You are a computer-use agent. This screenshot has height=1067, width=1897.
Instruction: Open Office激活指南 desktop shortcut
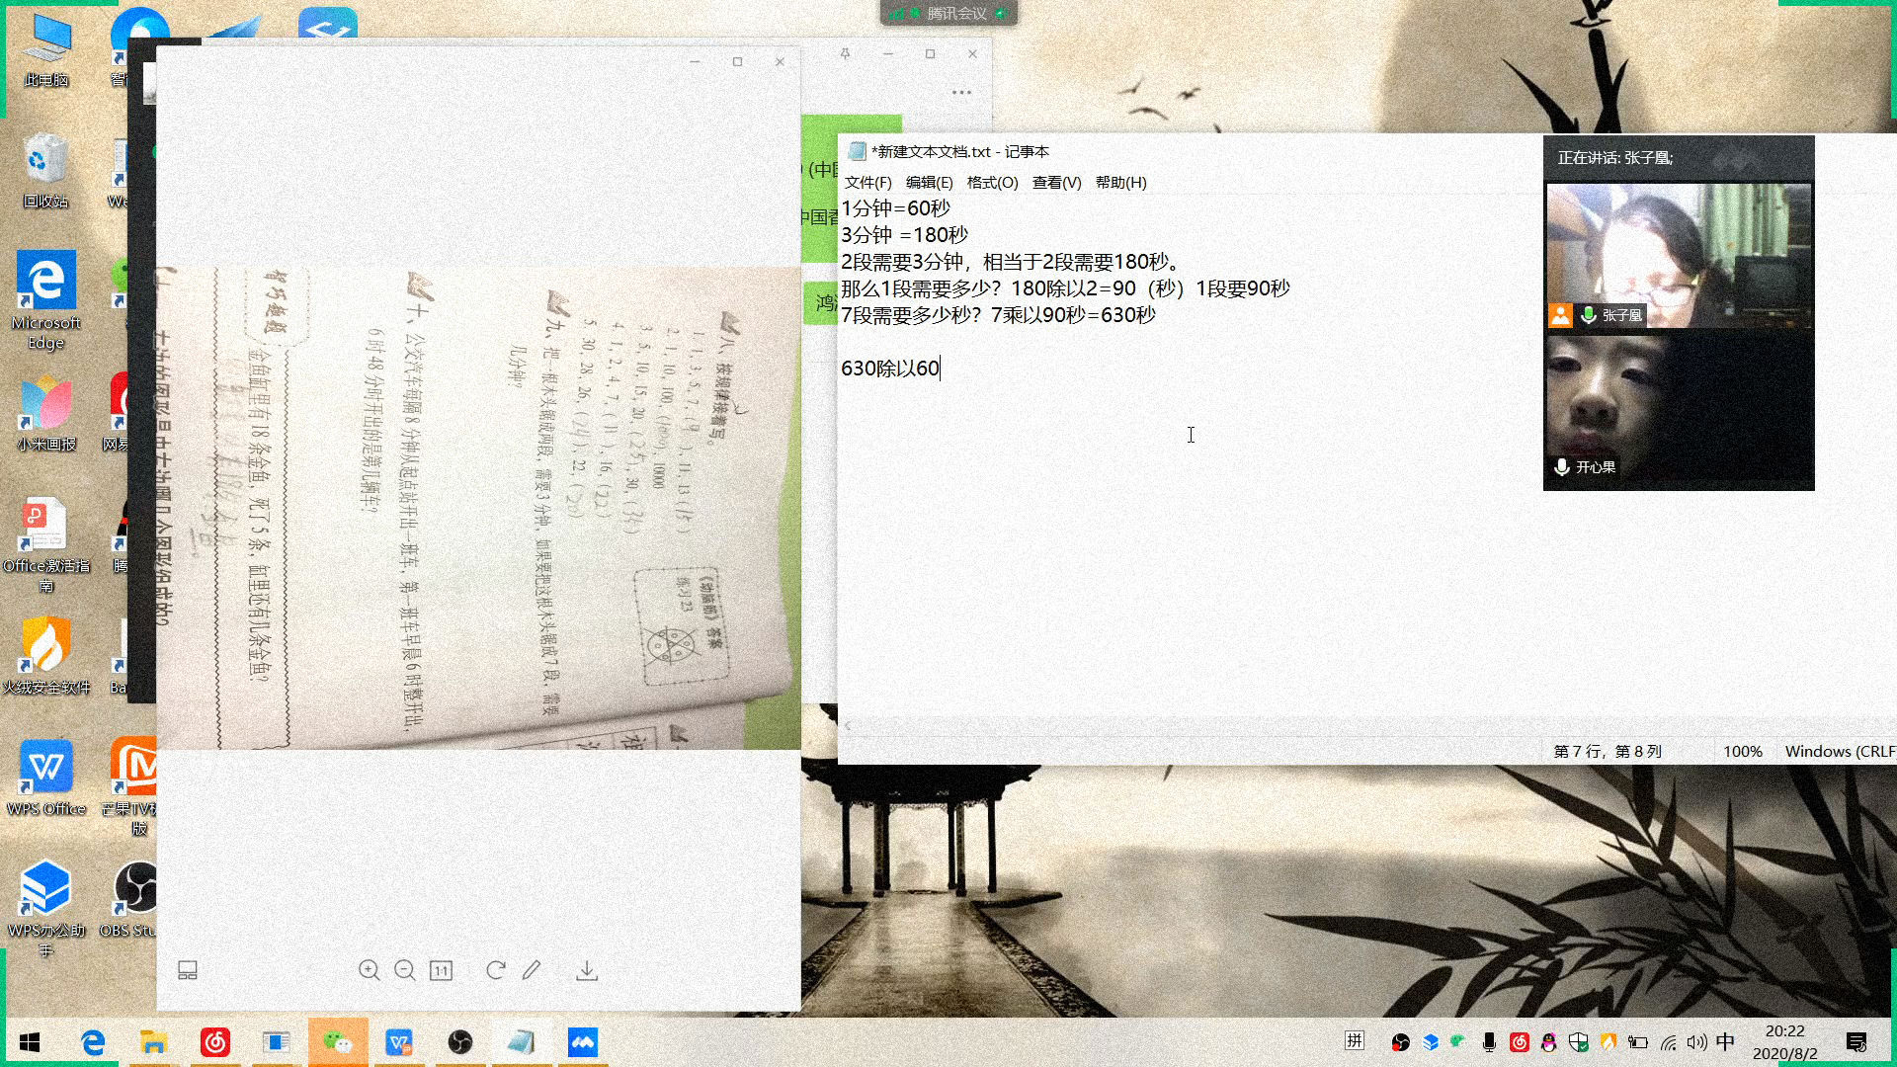46,544
